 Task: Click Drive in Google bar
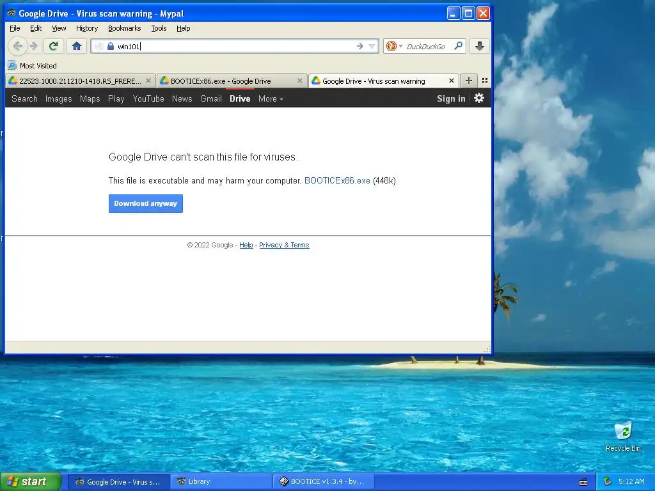click(240, 98)
